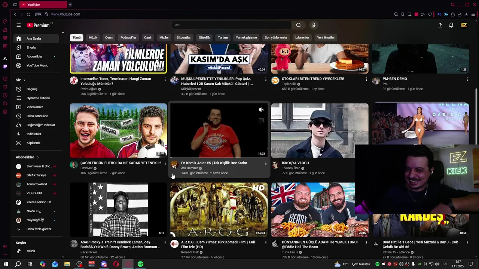Open options menu for A.R.O.G. film
The image size is (479, 269).
pyautogui.click(x=266, y=242)
